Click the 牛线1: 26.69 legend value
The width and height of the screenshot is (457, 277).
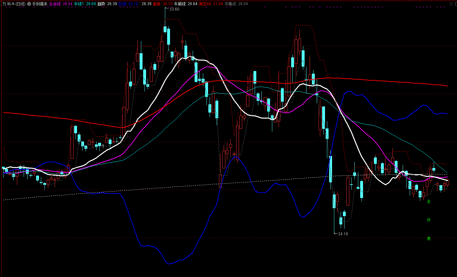click(x=85, y=4)
